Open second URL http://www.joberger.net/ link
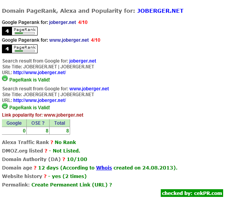 [40, 100]
